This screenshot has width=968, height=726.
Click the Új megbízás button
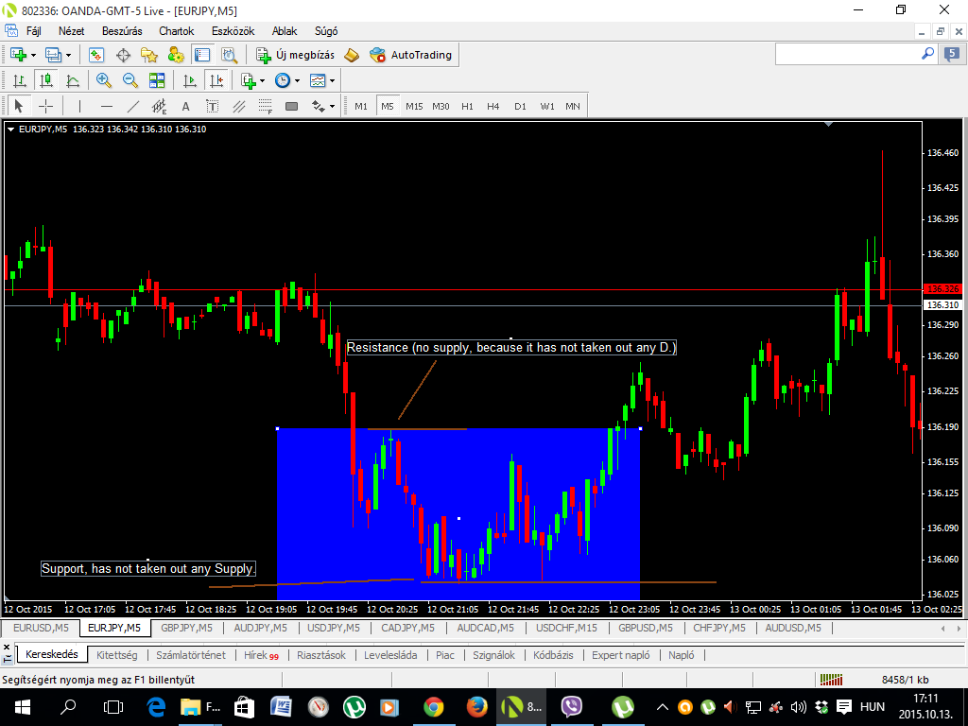pyautogui.click(x=296, y=55)
